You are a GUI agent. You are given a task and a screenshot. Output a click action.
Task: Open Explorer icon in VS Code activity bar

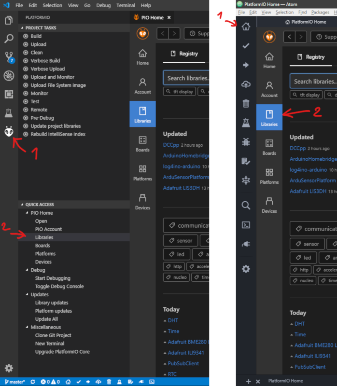9,20
